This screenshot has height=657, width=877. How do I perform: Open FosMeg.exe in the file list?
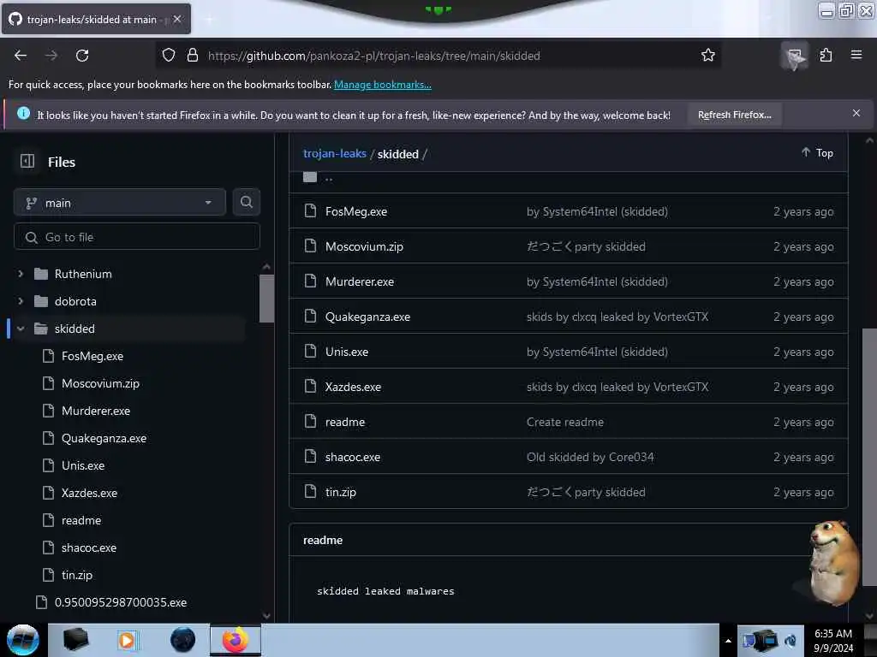coord(356,211)
